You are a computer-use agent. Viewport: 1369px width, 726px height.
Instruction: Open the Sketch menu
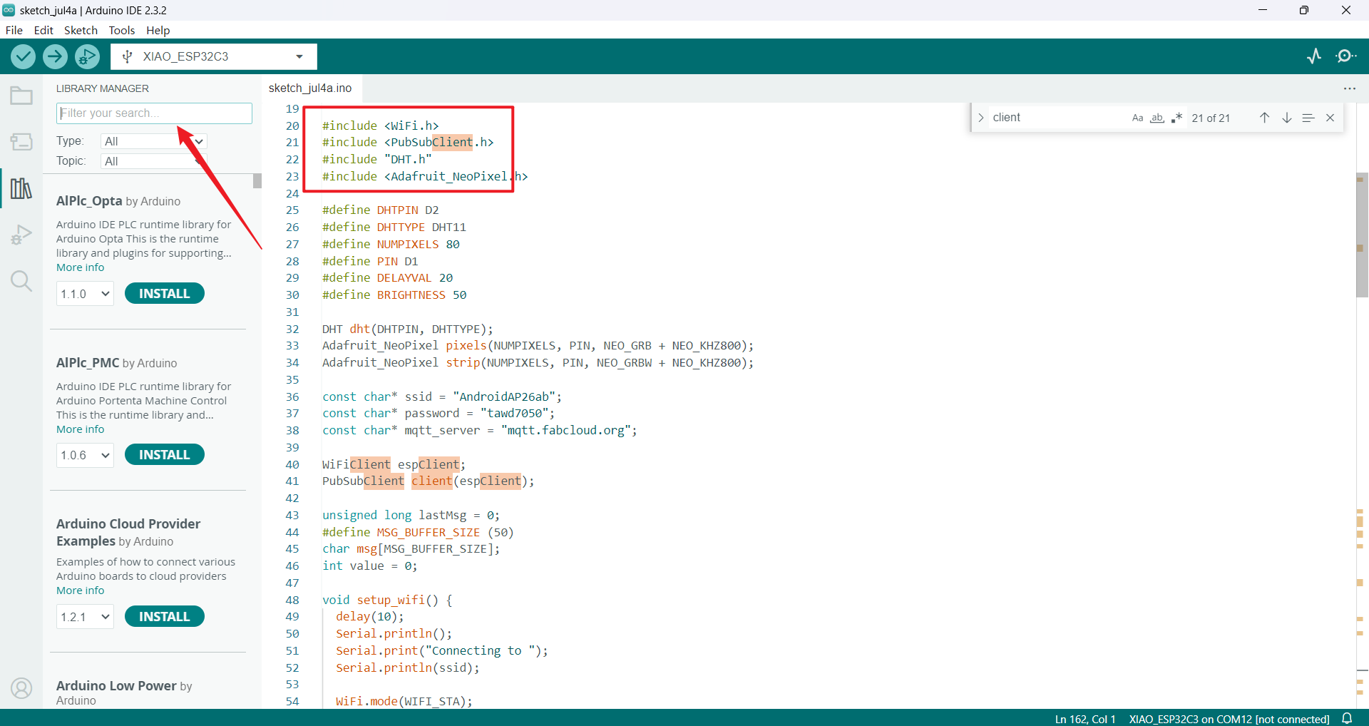[81, 30]
